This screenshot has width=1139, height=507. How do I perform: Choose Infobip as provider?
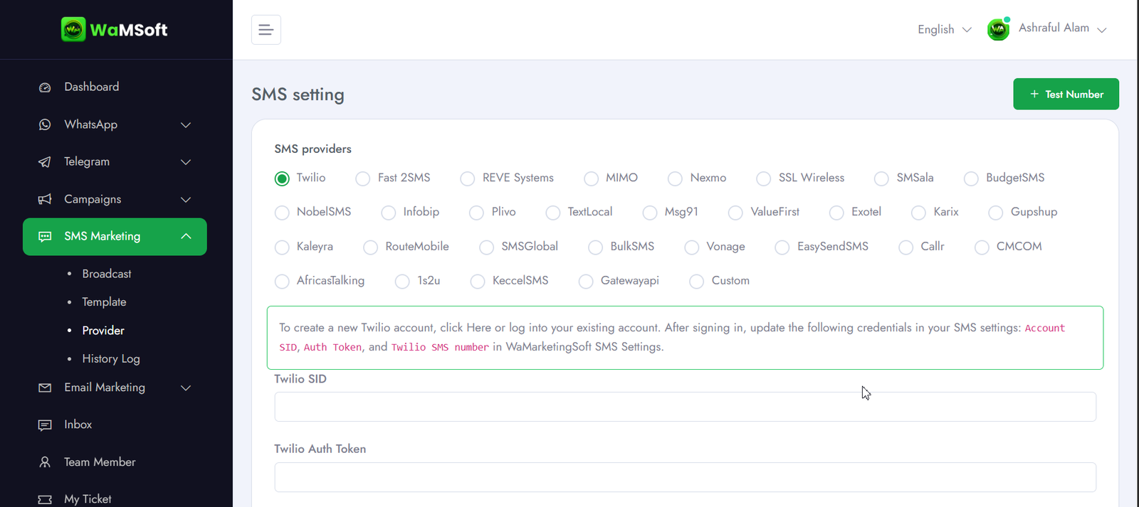389,213
